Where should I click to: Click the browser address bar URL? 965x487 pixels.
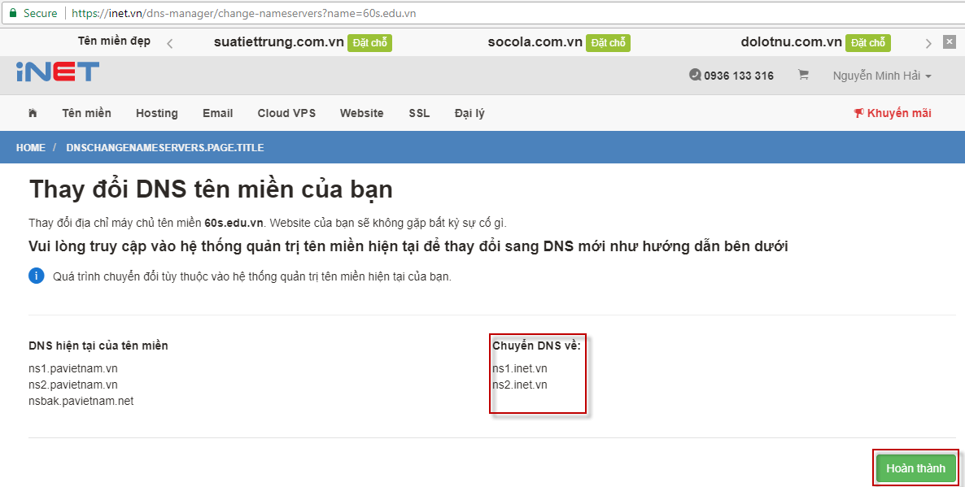pyautogui.click(x=236, y=13)
